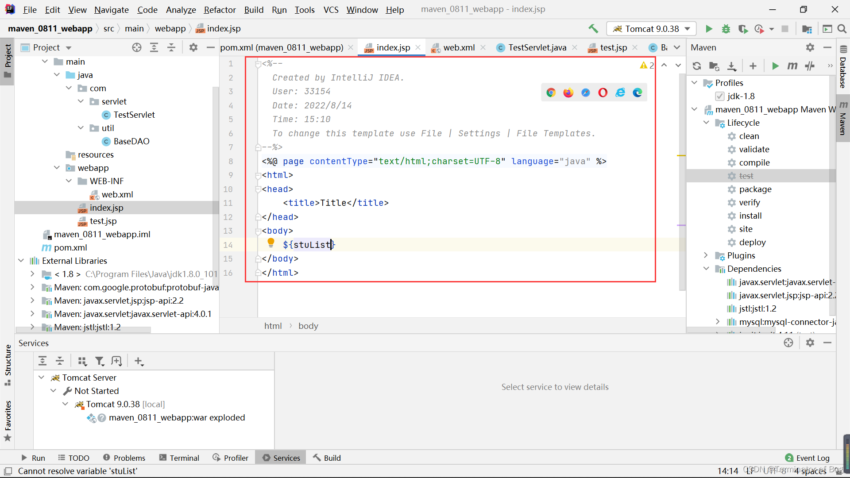Screen dimensions: 850x478
Task: Open the Tomcat 9.0.38 run configuration dropdown
Action: [651, 29]
